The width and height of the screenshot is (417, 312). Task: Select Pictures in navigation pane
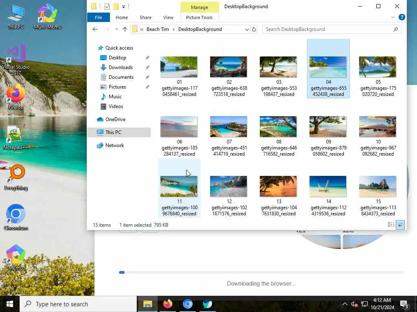click(x=117, y=87)
